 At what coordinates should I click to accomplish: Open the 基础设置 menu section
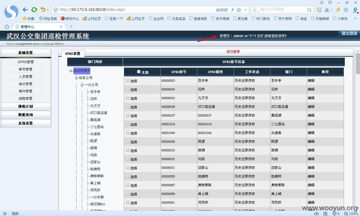tap(25, 53)
